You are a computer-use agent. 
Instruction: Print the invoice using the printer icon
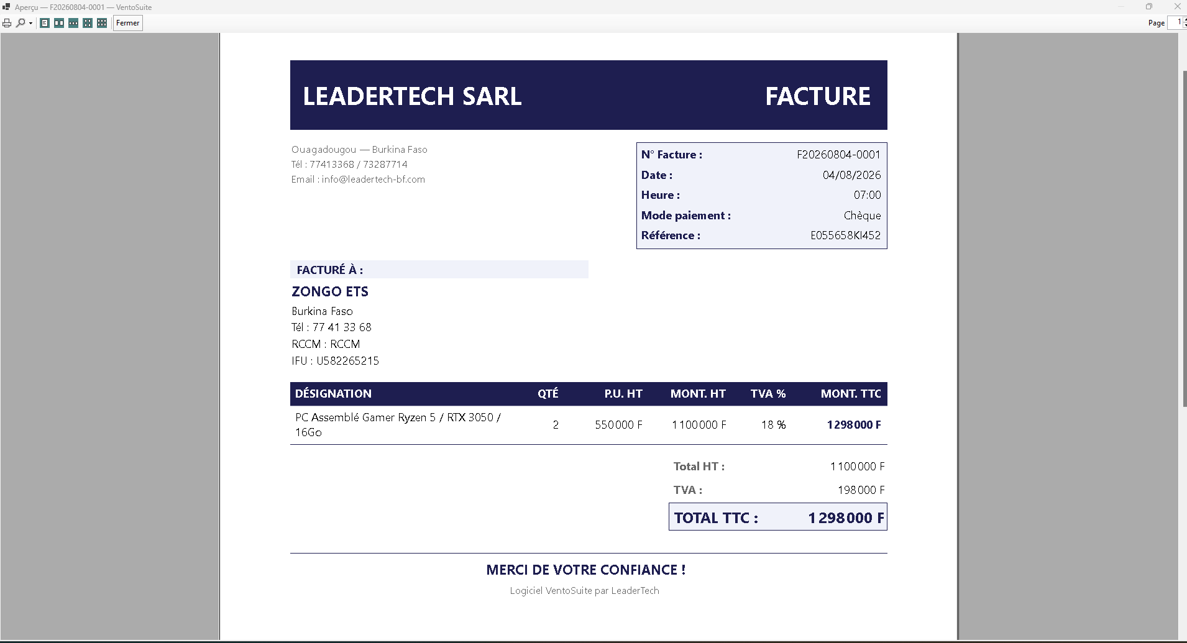[x=7, y=23]
